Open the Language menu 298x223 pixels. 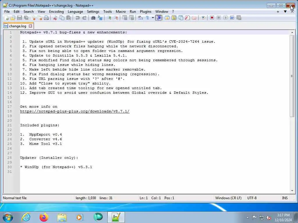pyautogui.click(x=75, y=12)
